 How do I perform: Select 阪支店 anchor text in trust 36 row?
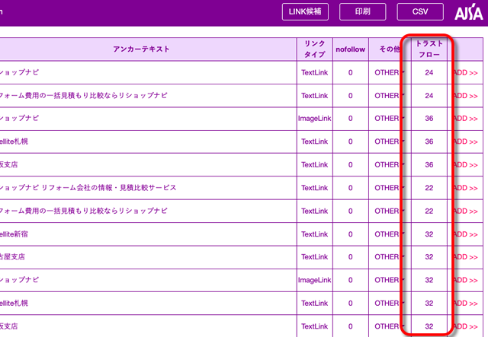click(x=8, y=165)
